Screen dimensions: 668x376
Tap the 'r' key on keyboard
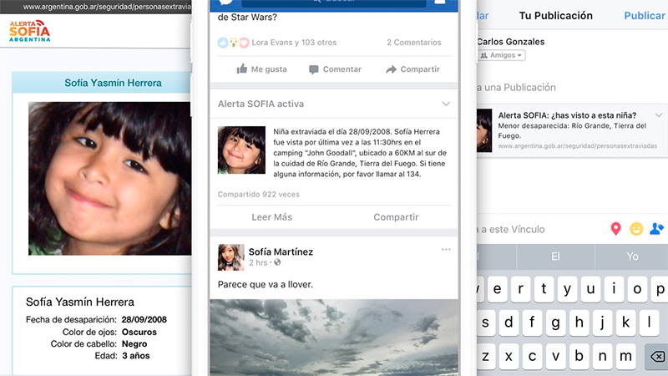(x=520, y=289)
